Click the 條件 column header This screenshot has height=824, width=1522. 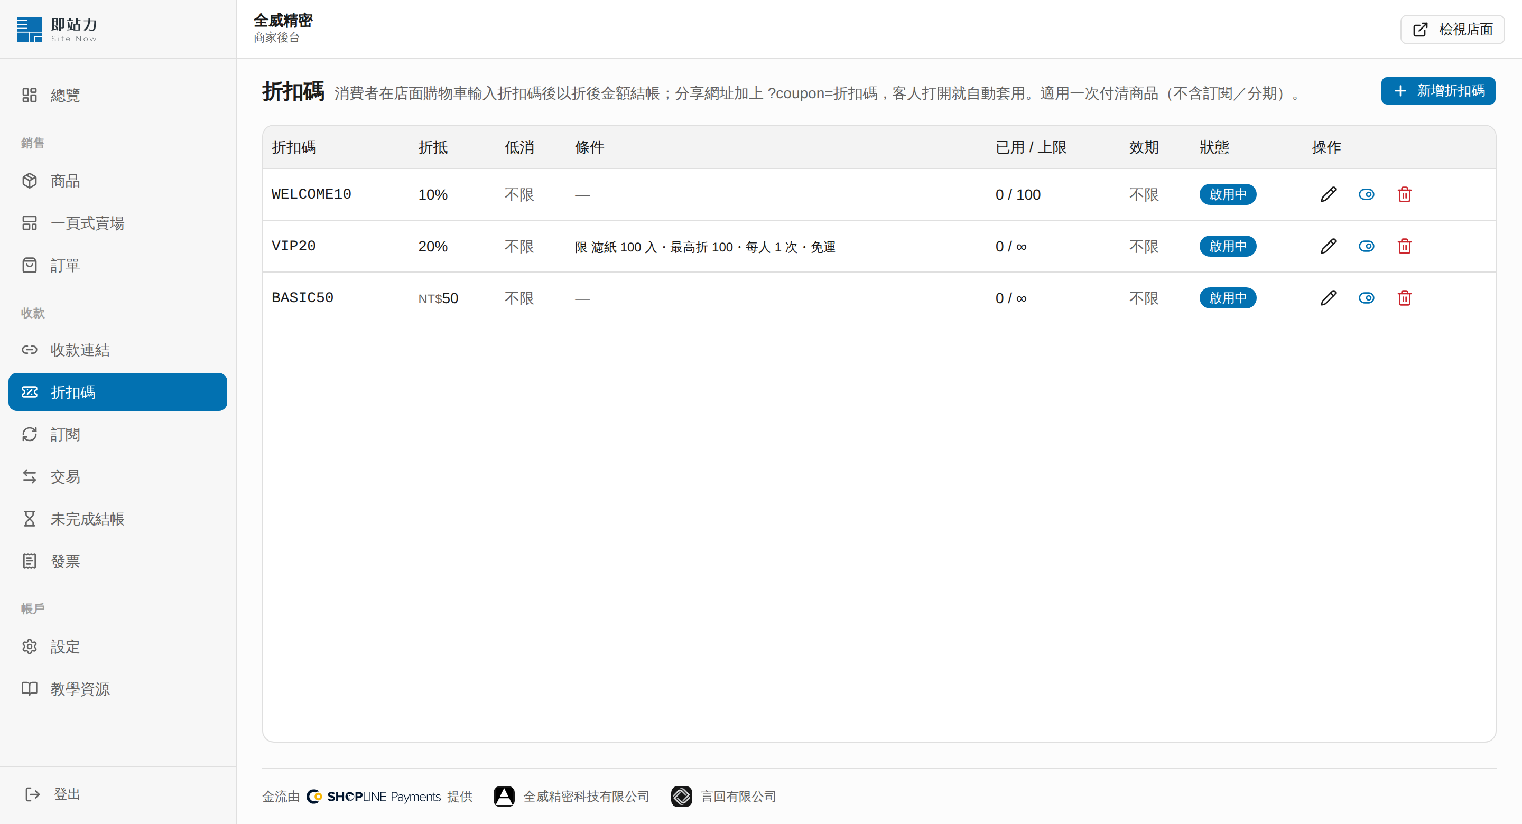[x=590, y=147]
